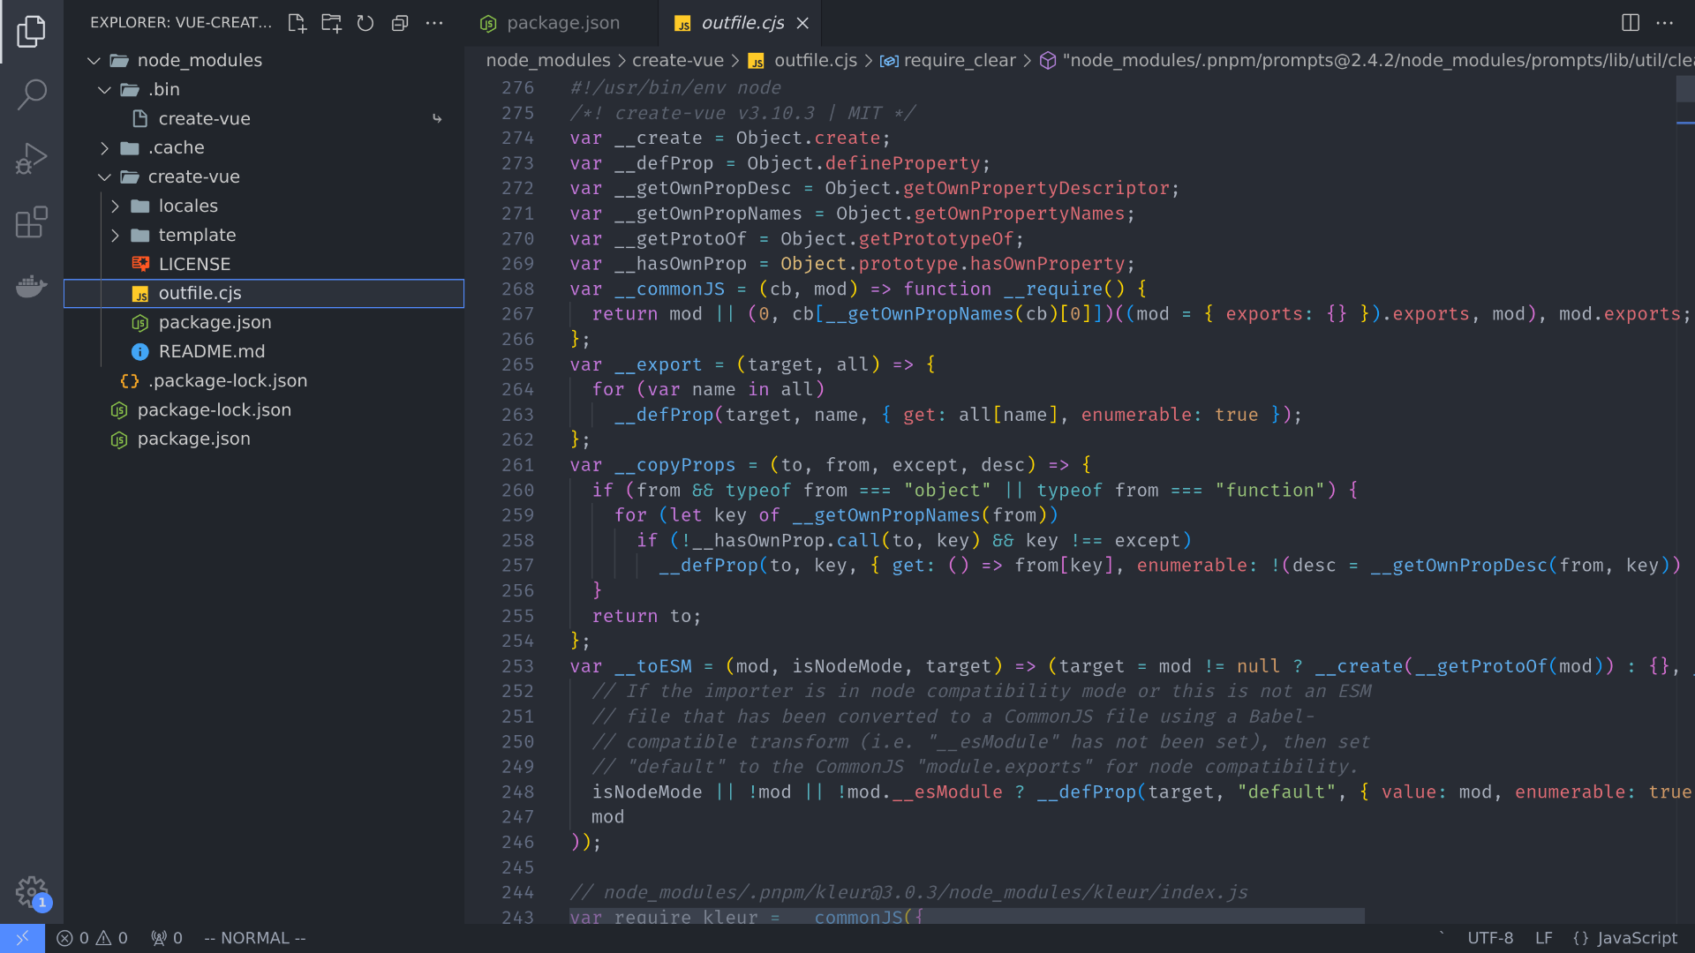
Task: Select create-vue in the breadcrumb bar
Action: coord(678,60)
